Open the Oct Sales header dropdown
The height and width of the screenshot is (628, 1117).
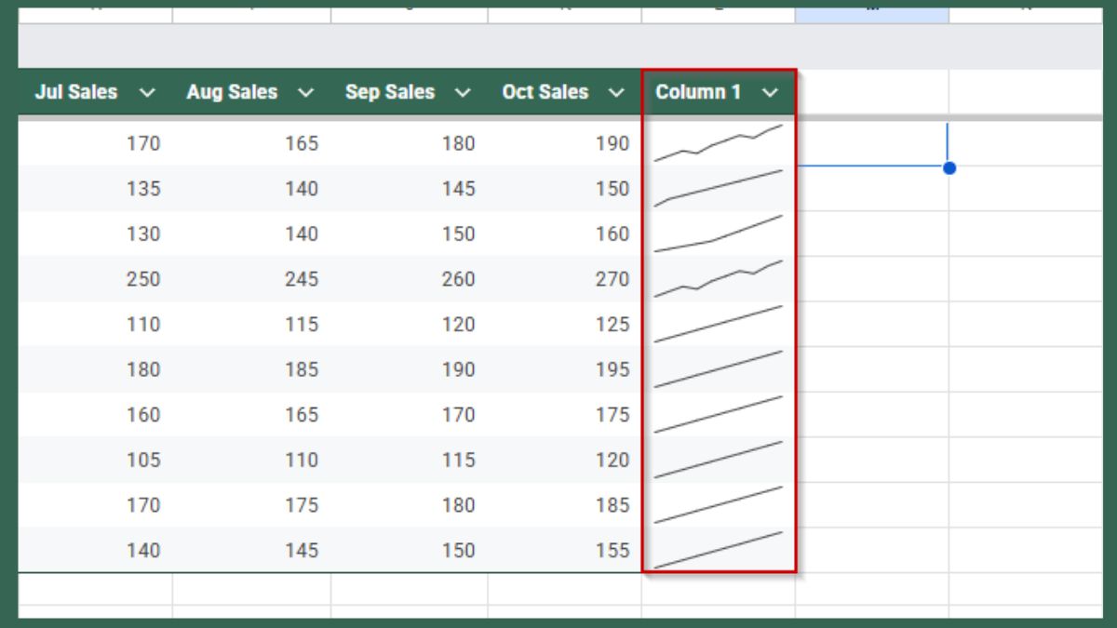(616, 92)
